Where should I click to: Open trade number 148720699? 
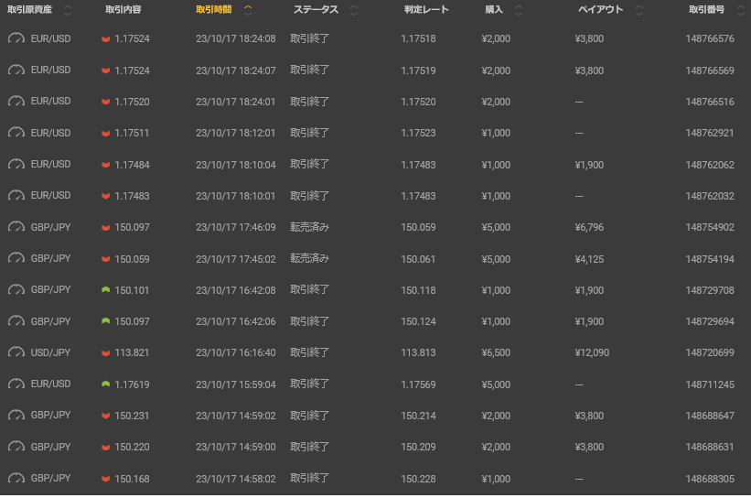[710, 352]
